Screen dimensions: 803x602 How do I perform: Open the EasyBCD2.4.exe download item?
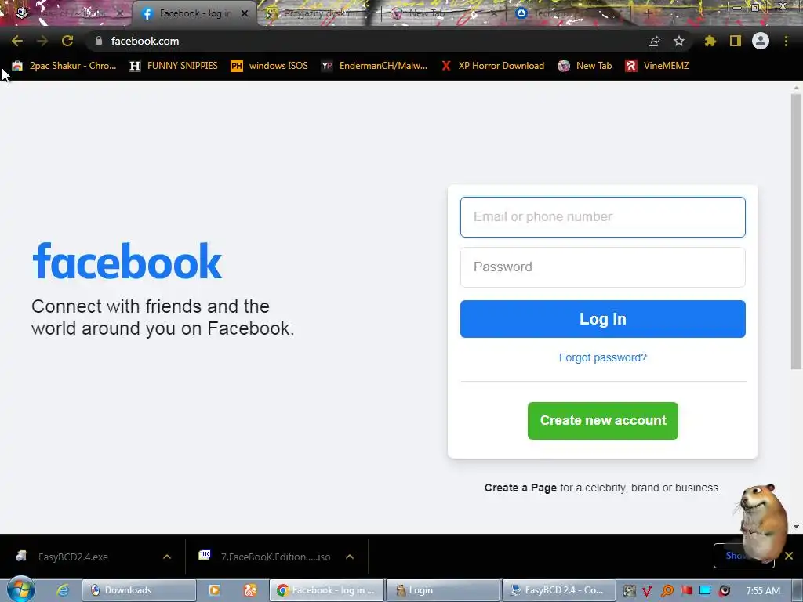pyautogui.click(x=73, y=557)
